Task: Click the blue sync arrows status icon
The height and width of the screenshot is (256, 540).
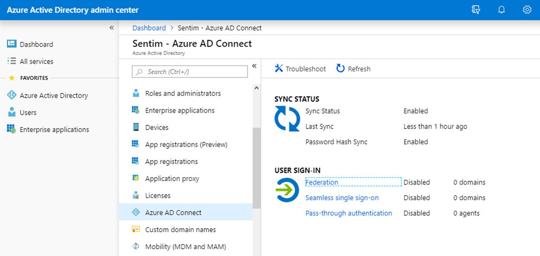Action: 287,118
